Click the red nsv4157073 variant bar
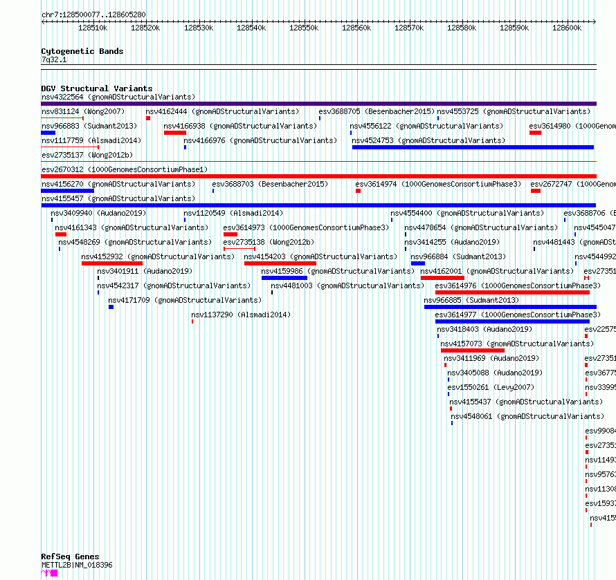616x580 pixels. tap(473, 350)
